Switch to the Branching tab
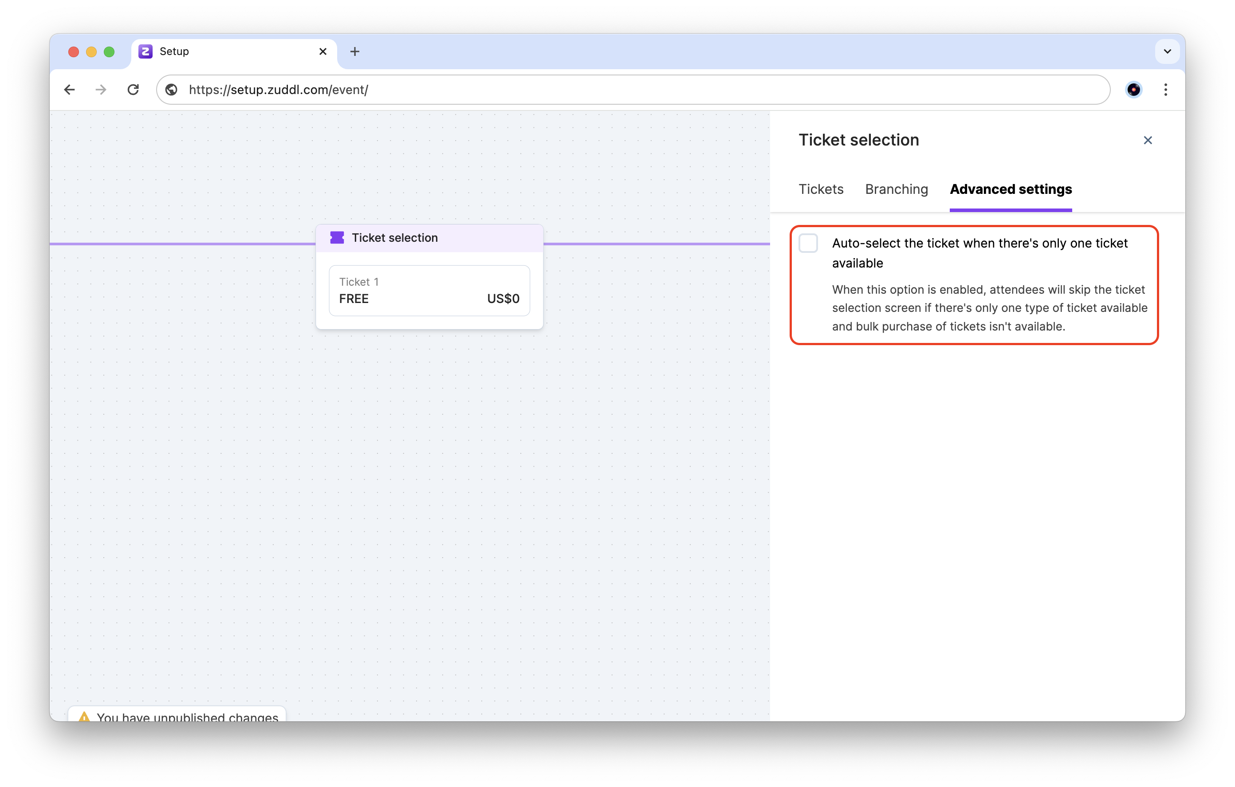The height and width of the screenshot is (787, 1235). click(x=896, y=189)
